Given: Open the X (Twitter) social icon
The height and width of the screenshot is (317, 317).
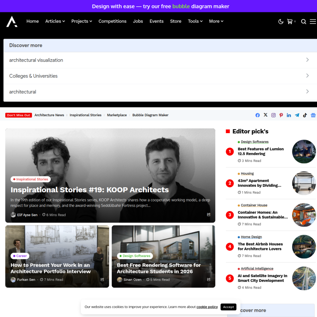Looking at the screenshot, I should pos(266,115).
